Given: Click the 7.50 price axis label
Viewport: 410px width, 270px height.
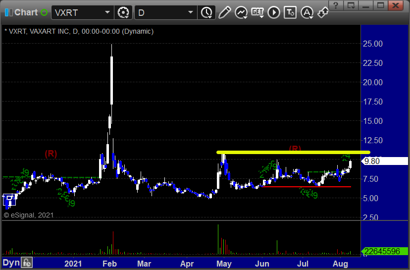Looking at the screenshot, I should (x=370, y=179).
